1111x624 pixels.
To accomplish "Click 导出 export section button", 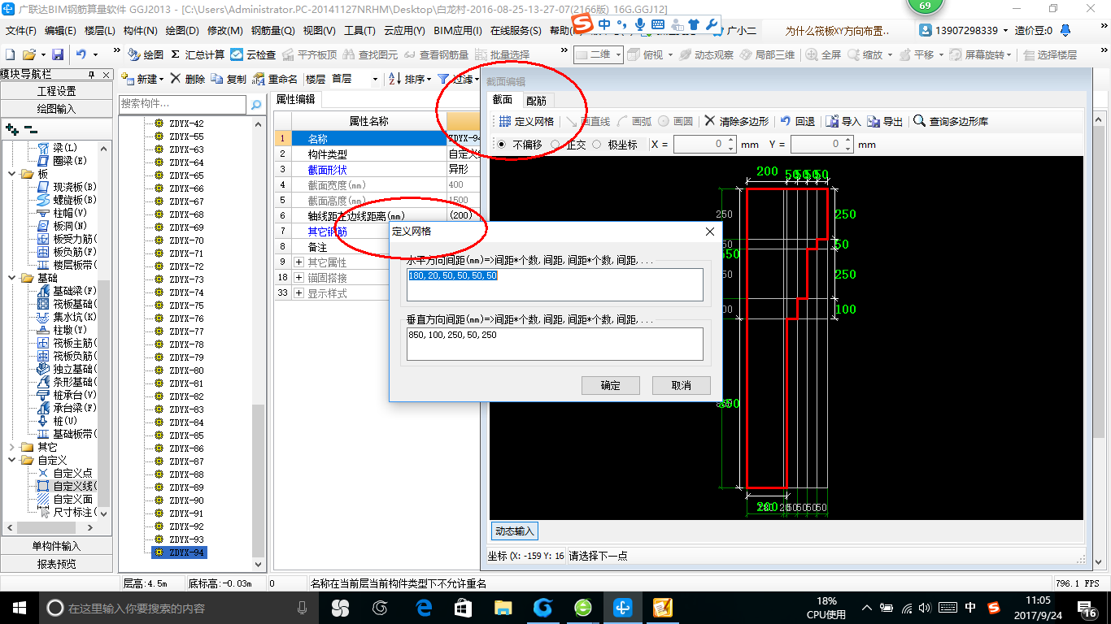I will (885, 121).
